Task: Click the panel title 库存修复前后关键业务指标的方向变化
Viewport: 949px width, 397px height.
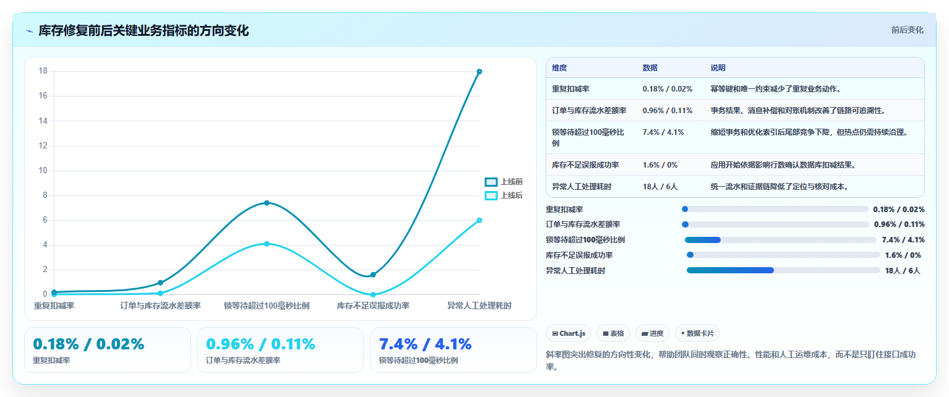Action: pos(144,31)
